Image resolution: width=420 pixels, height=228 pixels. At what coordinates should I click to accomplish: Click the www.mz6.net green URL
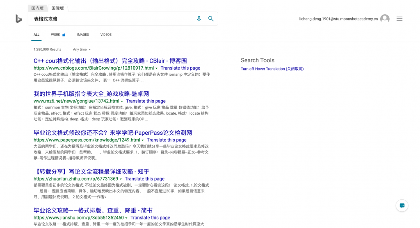tap(76, 101)
